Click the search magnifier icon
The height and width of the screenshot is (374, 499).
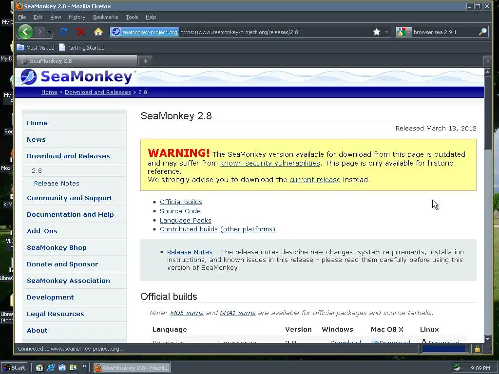click(x=482, y=32)
